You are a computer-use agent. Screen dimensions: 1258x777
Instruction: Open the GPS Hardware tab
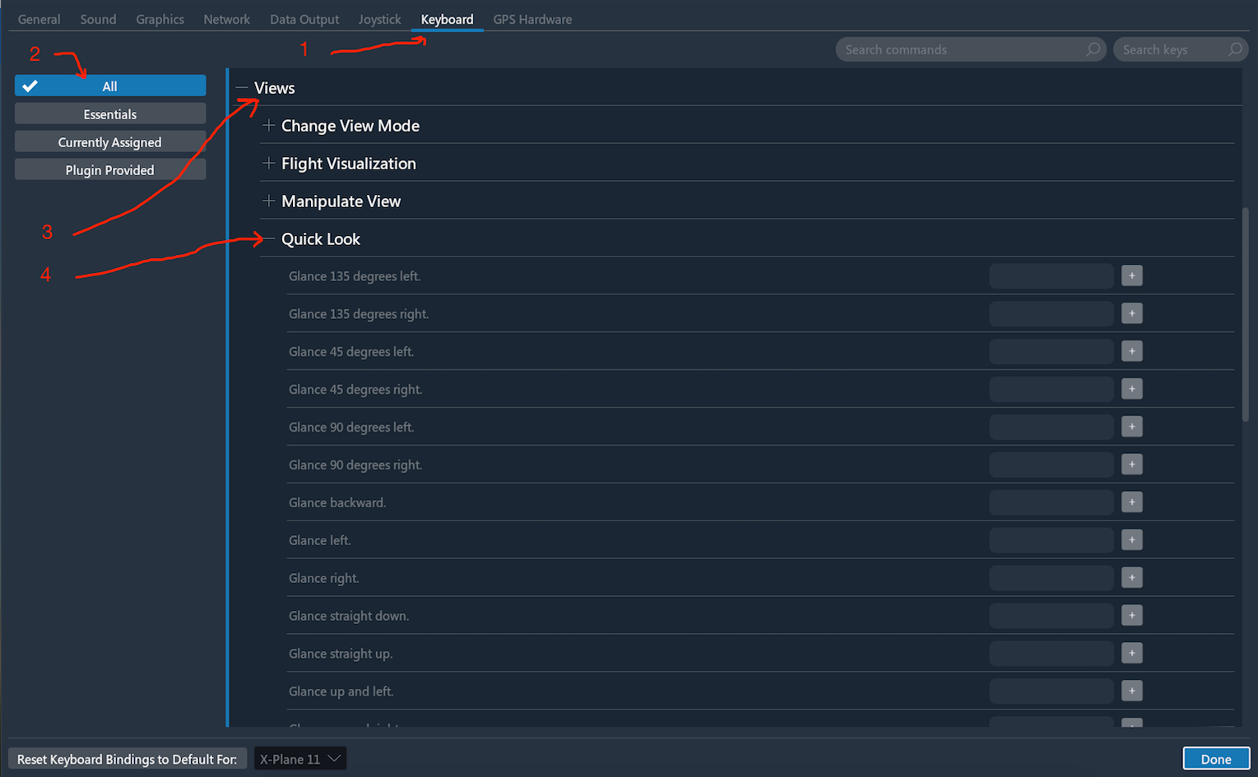click(532, 19)
